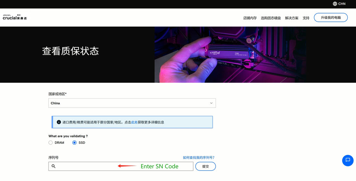Viewport: 356px width, 181px height.
Task: Open the blue chat support icon
Action: (348, 160)
